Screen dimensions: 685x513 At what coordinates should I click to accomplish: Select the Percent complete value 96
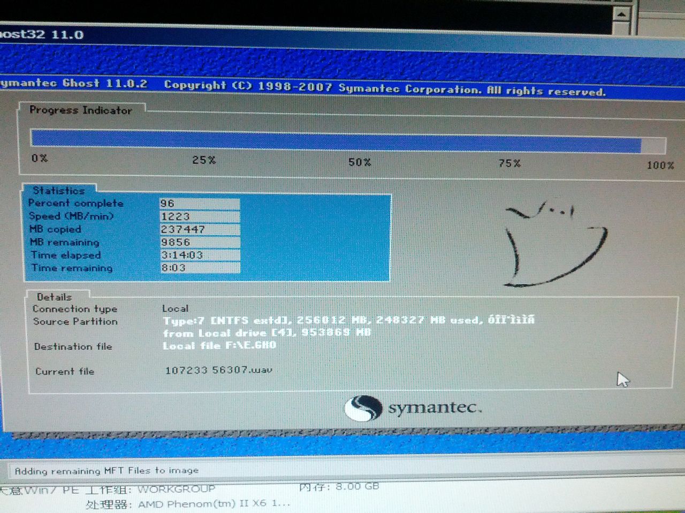[200, 204]
